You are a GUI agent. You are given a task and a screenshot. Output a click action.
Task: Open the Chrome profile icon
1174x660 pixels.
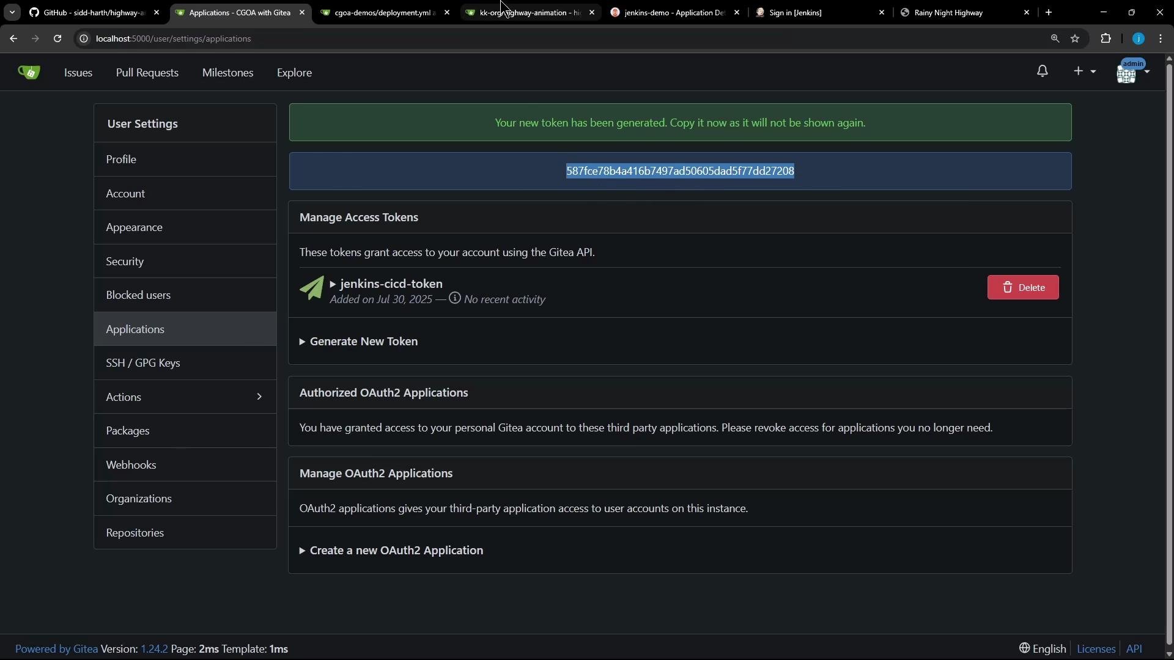(x=1138, y=38)
